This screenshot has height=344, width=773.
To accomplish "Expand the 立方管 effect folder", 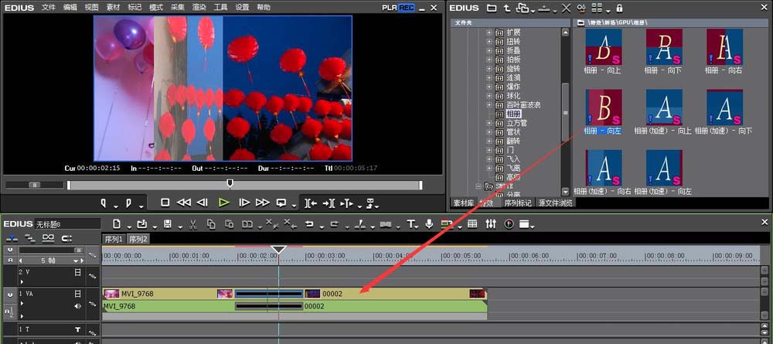I will 489,123.
